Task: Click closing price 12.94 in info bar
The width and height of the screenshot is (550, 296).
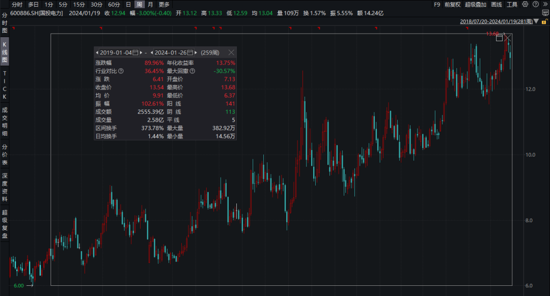Action: tap(118, 13)
